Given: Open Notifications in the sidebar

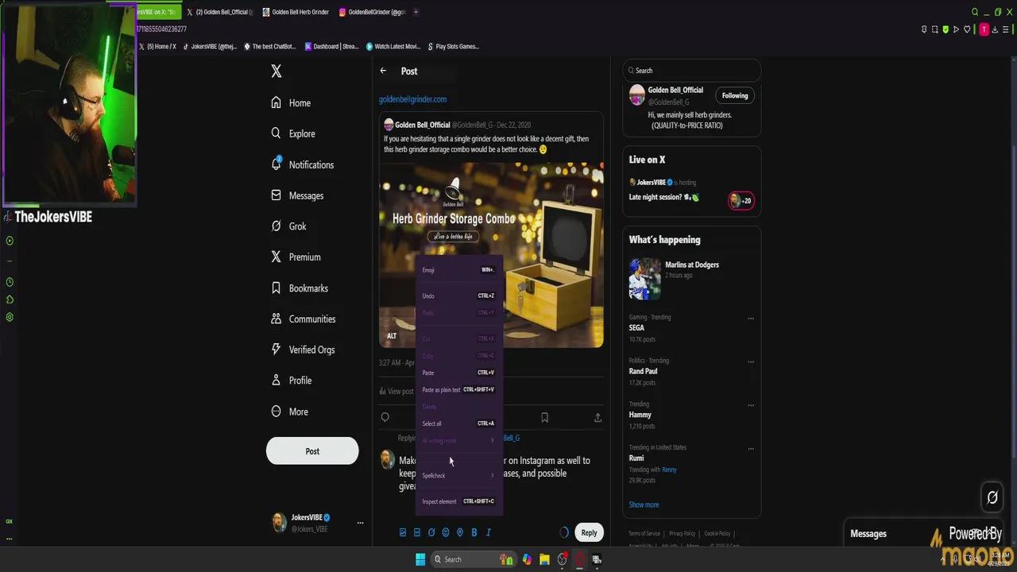Looking at the screenshot, I should [303, 164].
